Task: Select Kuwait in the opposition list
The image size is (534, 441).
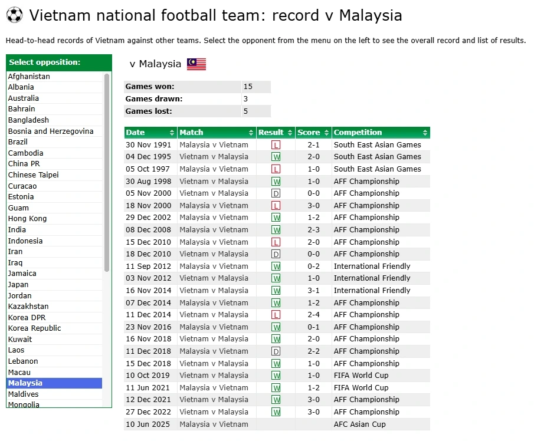Action: [x=54, y=340]
